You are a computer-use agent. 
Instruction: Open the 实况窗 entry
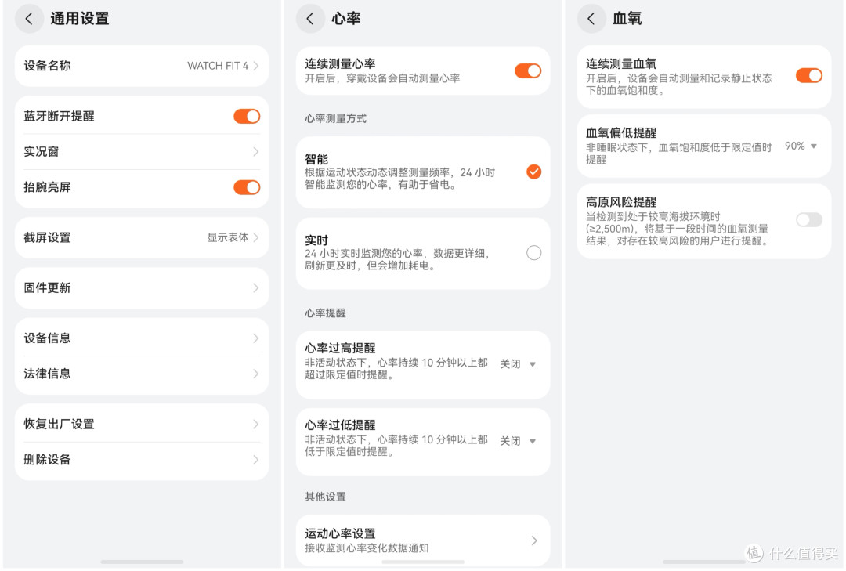point(142,152)
